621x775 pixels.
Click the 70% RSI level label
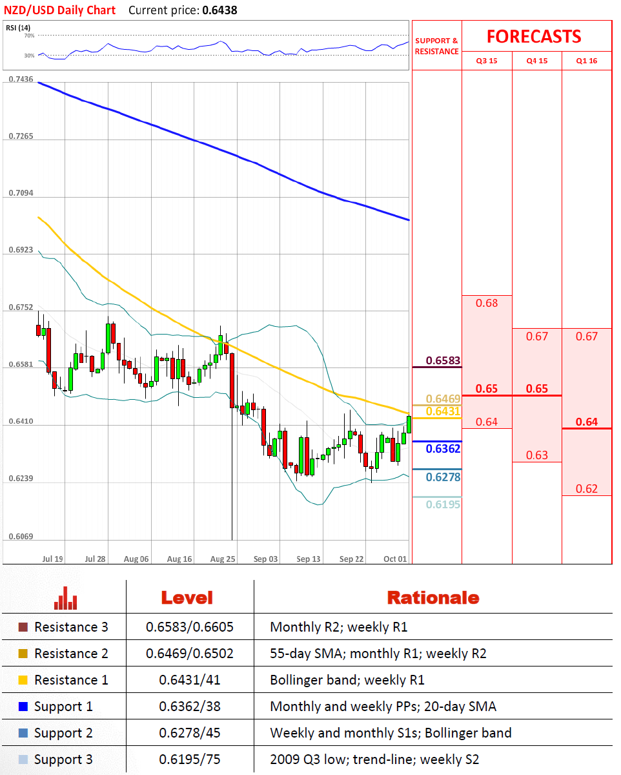(30, 36)
